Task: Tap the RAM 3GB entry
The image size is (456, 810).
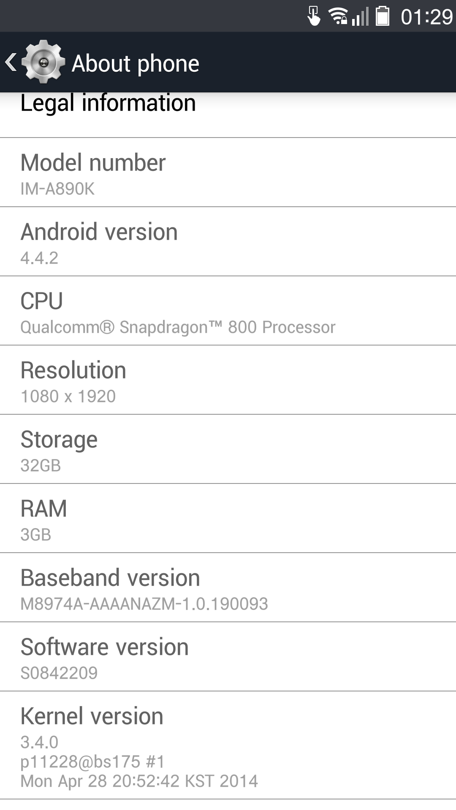Action: pyautogui.click(x=228, y=518)
